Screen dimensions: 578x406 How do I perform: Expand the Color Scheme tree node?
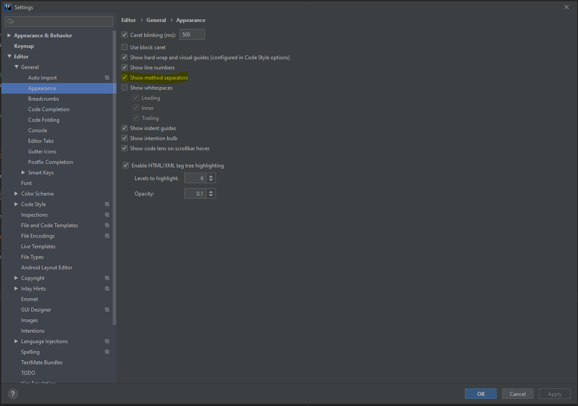point(16,193)
